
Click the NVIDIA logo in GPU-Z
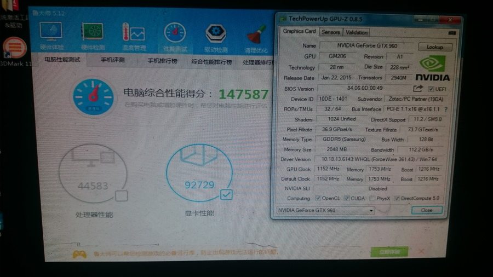(433, 68)
